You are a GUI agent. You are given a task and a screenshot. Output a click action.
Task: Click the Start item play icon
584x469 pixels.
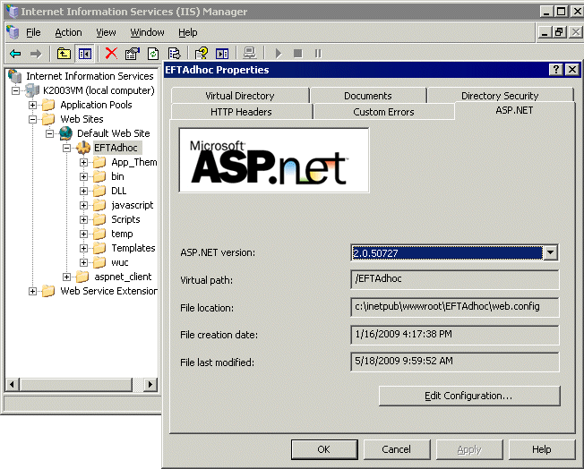(x=279, y=54)
